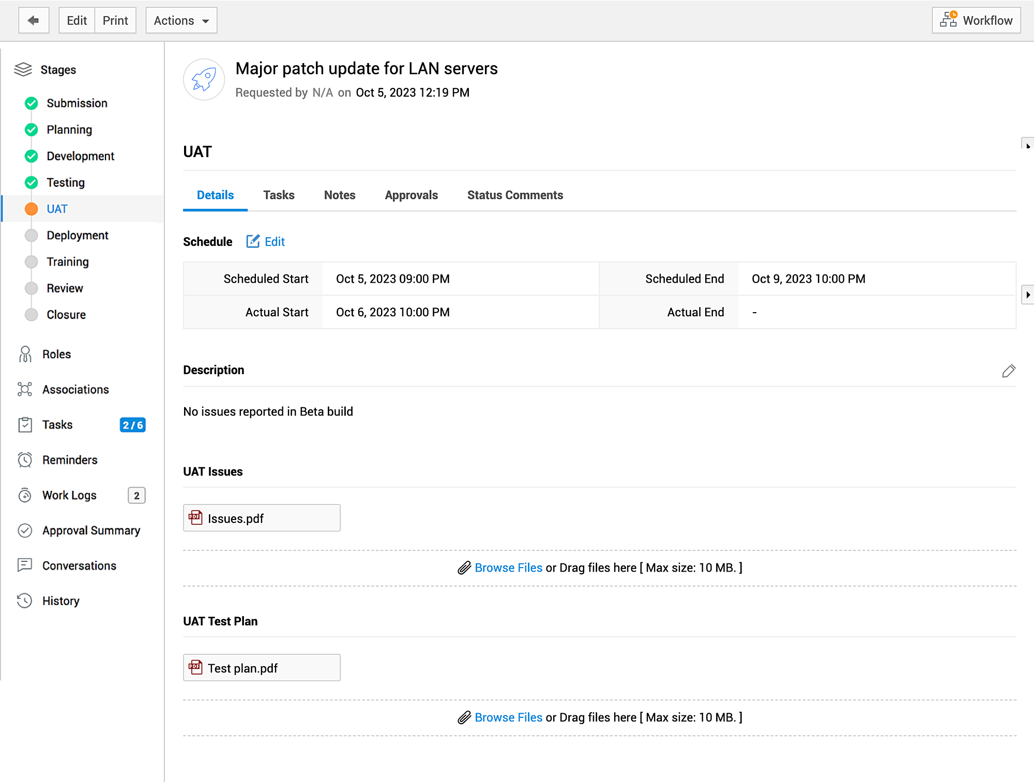Click the Tasks 2/6 count badge
The image size is (1034, 782).
(132, 425)
